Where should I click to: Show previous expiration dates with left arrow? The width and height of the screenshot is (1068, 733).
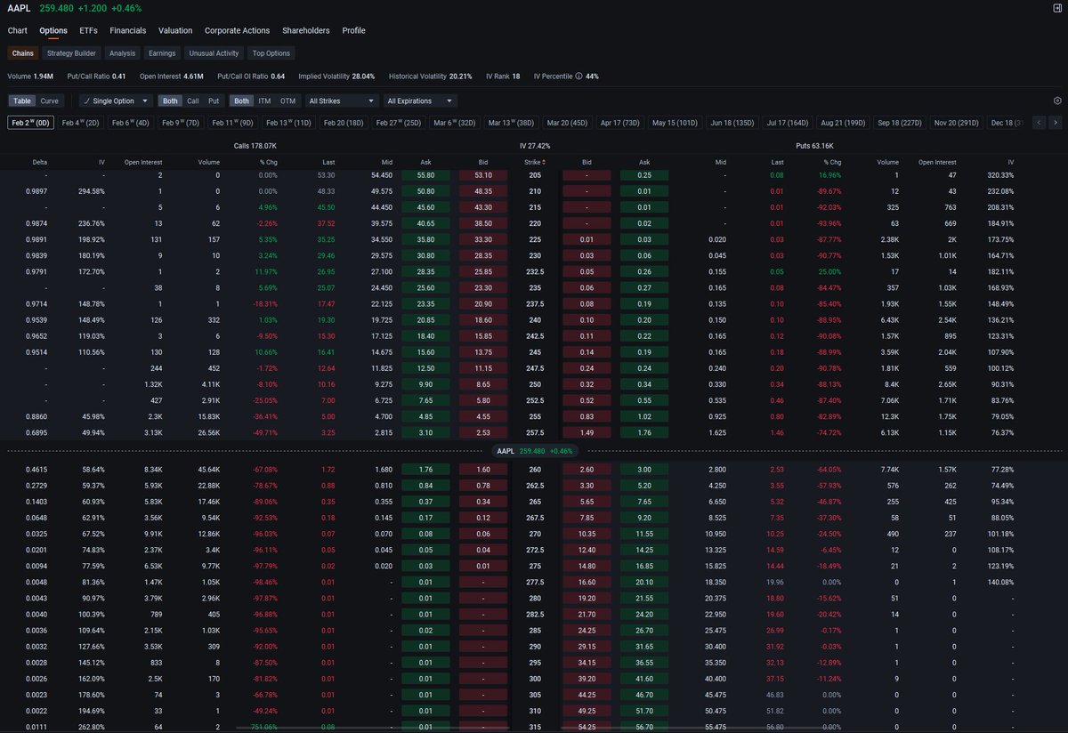coord(1040,123)
